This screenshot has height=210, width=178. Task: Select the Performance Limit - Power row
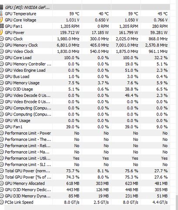[x=85, y=133]
